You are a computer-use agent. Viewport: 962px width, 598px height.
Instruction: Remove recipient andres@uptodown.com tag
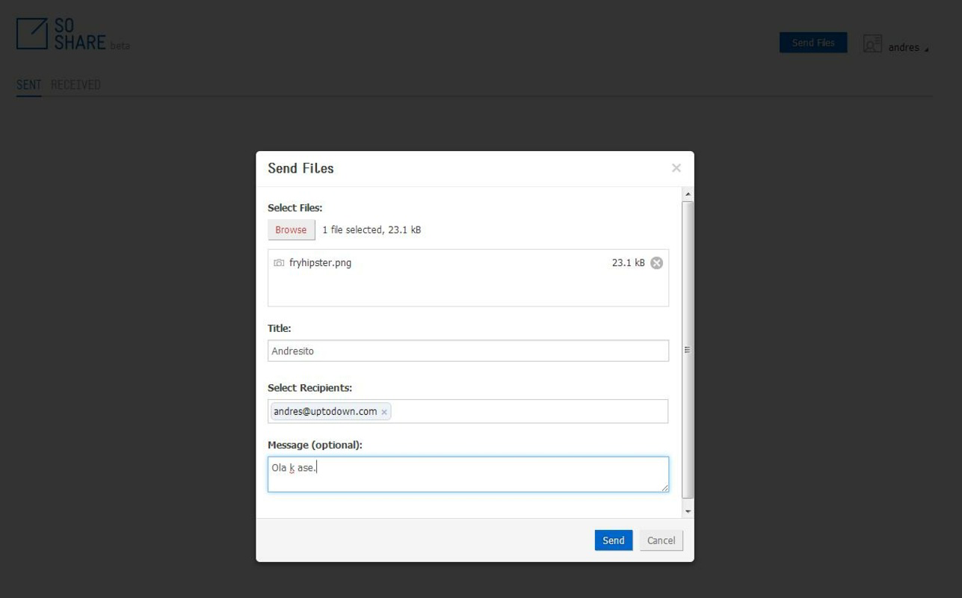point(384,412)
